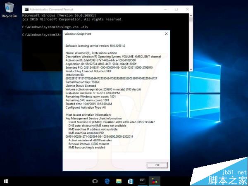Click 'KMS host caching is enabled' text
248x186 pixels.
pyautogui.click(x=87, y=148)
